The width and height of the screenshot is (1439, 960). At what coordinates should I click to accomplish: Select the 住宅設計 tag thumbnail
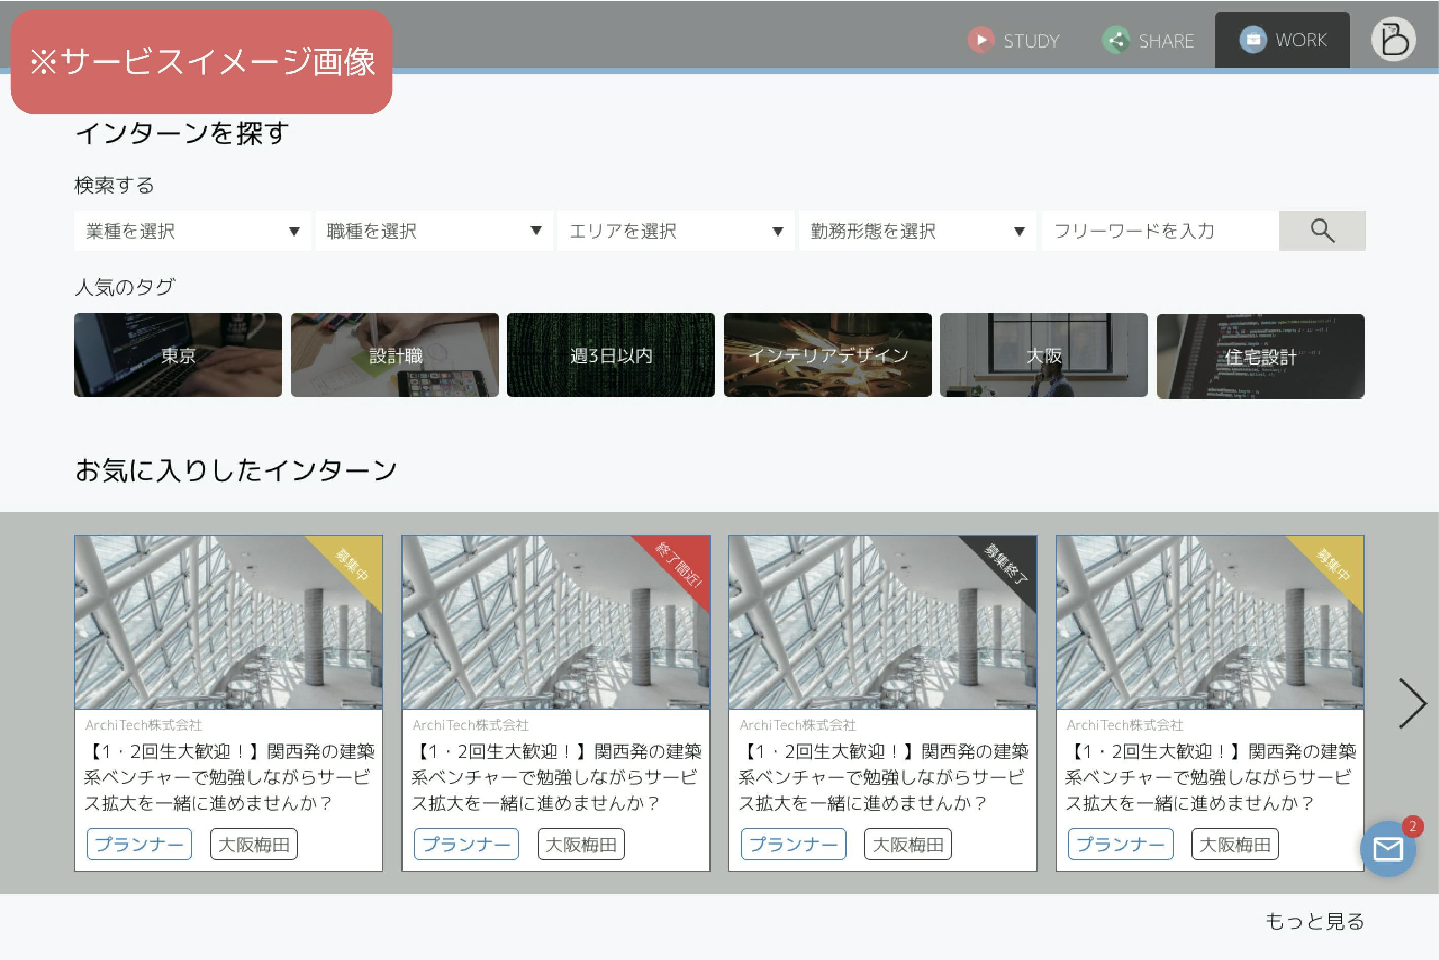[x=1260, y=356]
